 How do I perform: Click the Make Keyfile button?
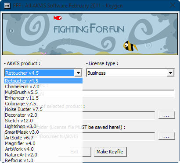[110, 152]
